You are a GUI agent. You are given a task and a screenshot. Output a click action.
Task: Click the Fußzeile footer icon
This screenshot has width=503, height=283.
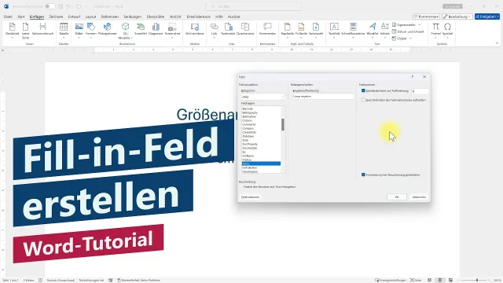(x=301, y=27)
